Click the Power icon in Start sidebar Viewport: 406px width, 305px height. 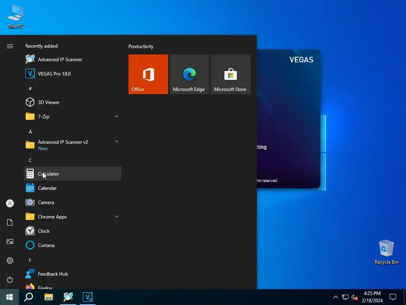[x=10, y=280]
